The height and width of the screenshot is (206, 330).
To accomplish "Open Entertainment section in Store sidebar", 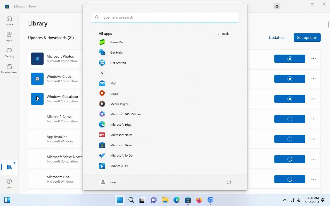I will (x=9, y=68).
